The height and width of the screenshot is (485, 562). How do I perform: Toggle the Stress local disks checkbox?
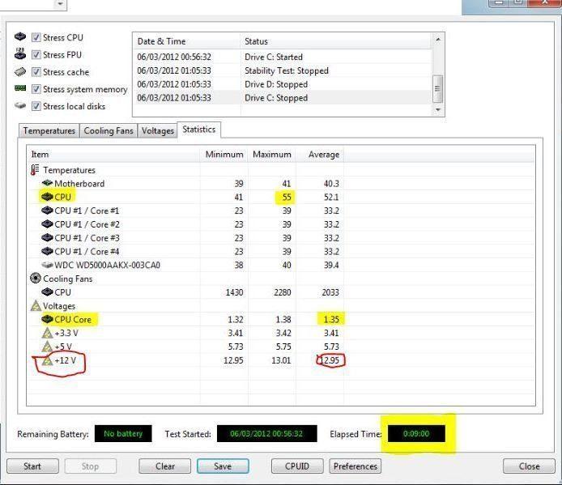[36, 106]
